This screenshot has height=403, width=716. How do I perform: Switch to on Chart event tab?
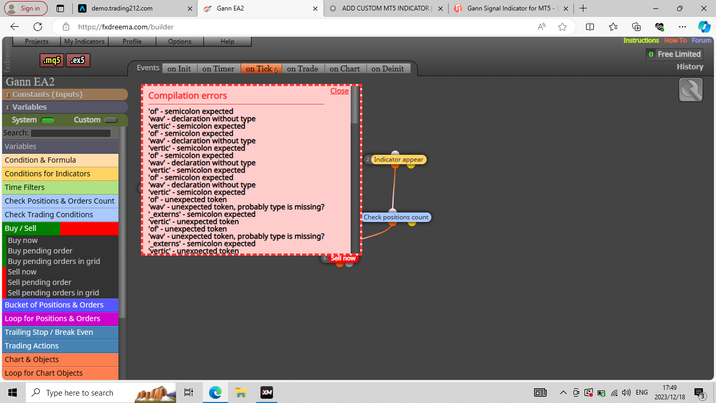pyautogui.click(x=345, y=69)
